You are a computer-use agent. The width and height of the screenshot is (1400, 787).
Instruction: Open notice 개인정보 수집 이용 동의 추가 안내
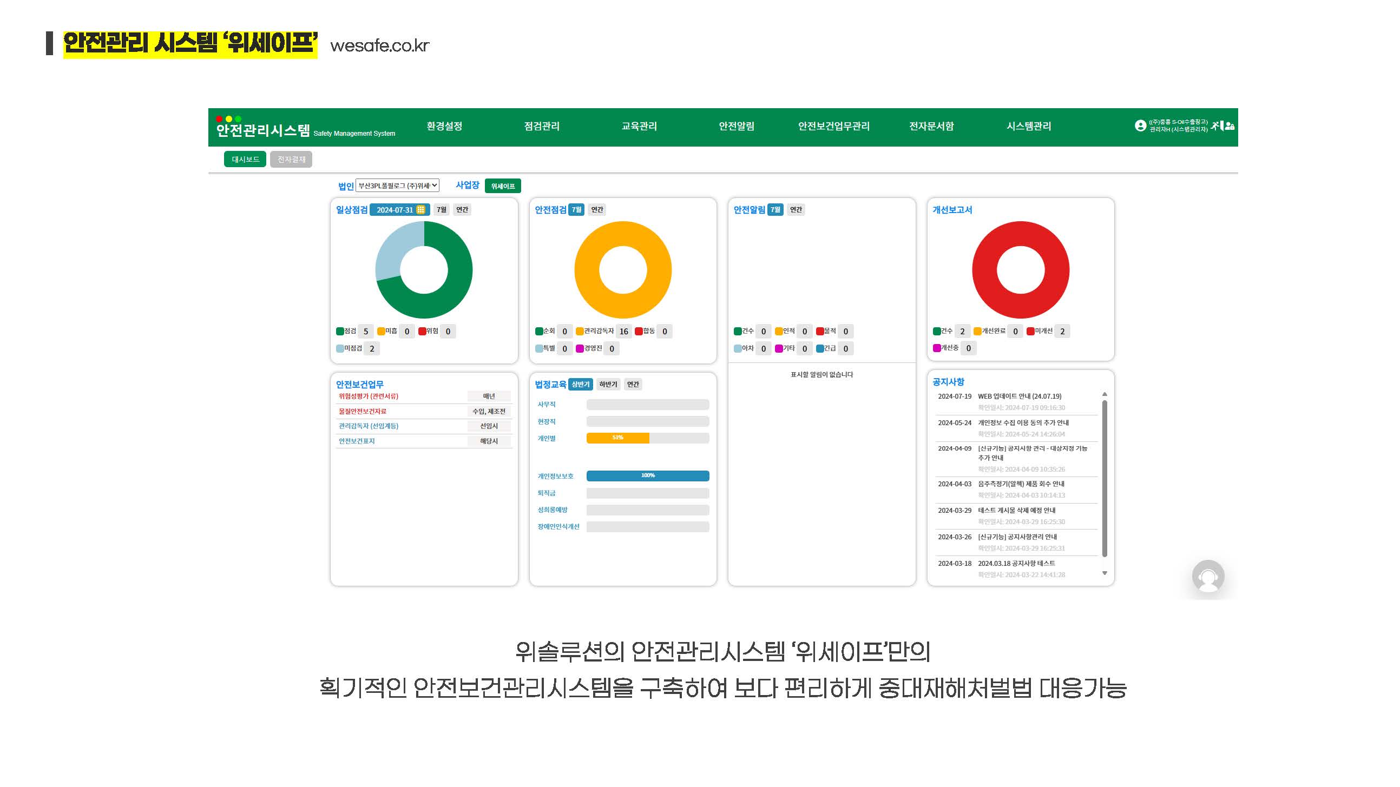(1023, 423)
